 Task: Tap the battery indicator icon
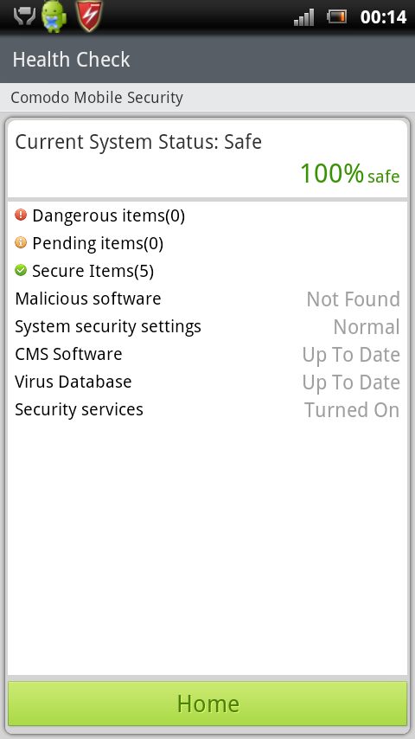point(337,17)
